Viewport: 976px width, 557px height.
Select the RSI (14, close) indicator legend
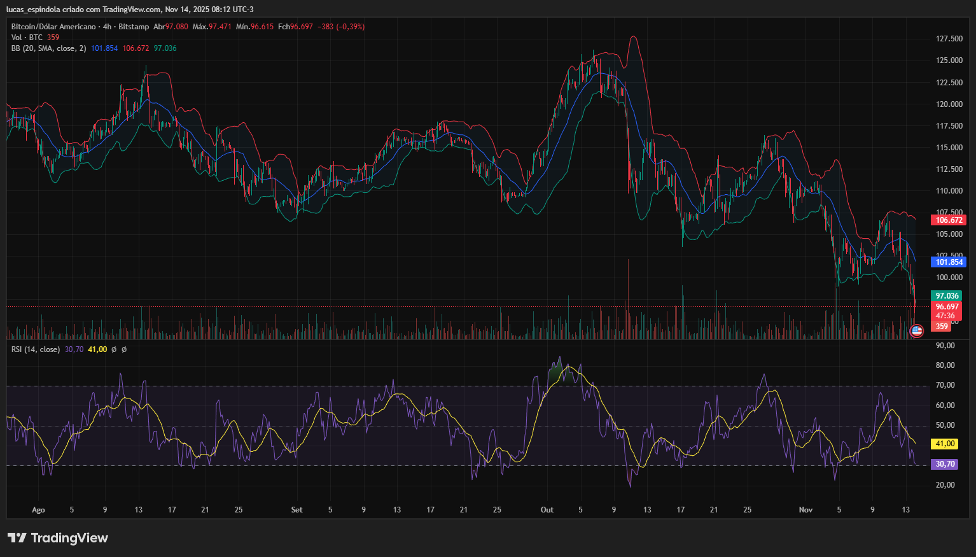coord(36,349)
